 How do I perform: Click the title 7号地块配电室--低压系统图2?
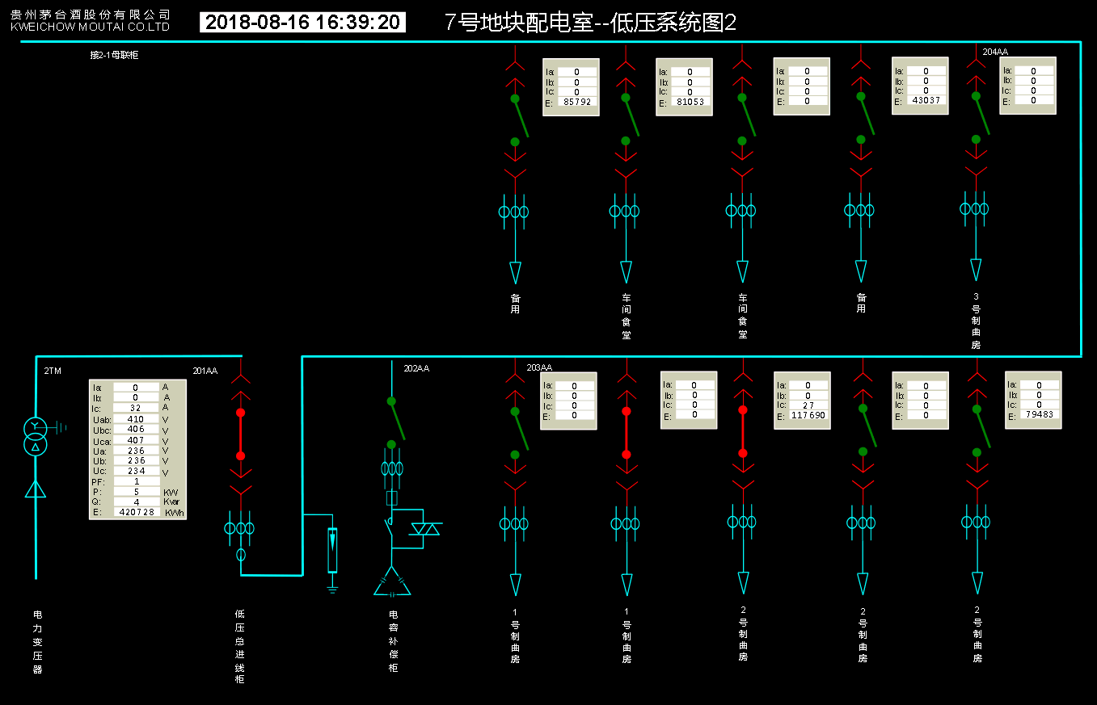590,23
